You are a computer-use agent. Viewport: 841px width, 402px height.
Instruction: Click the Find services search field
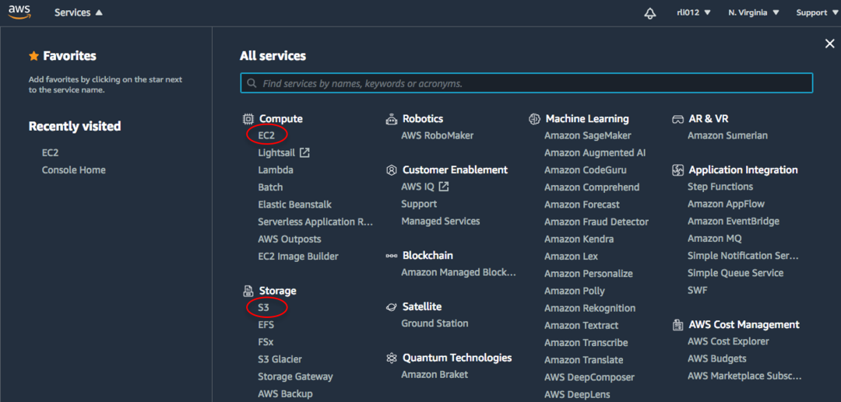(x=526, y=83)
